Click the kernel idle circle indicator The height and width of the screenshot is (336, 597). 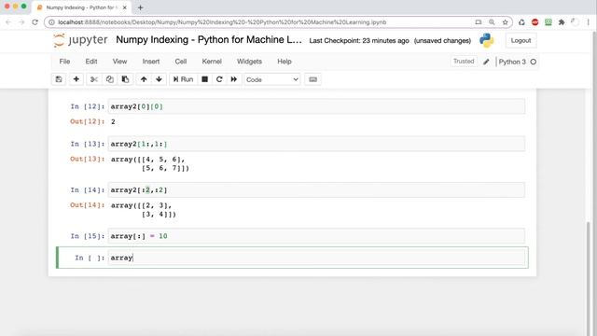coord(533,62)
